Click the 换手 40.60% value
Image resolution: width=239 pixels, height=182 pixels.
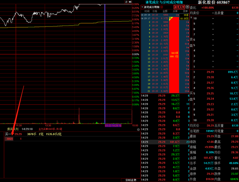[x=234, y=163]
